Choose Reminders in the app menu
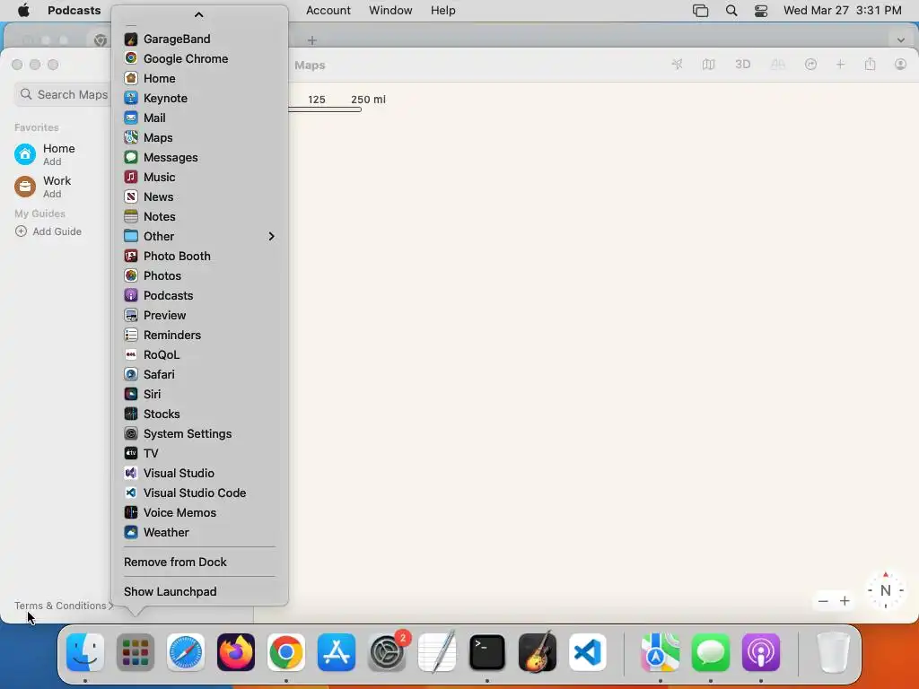Image resolution: width=919 pixels, height=689 pixels. coord(199,335)
